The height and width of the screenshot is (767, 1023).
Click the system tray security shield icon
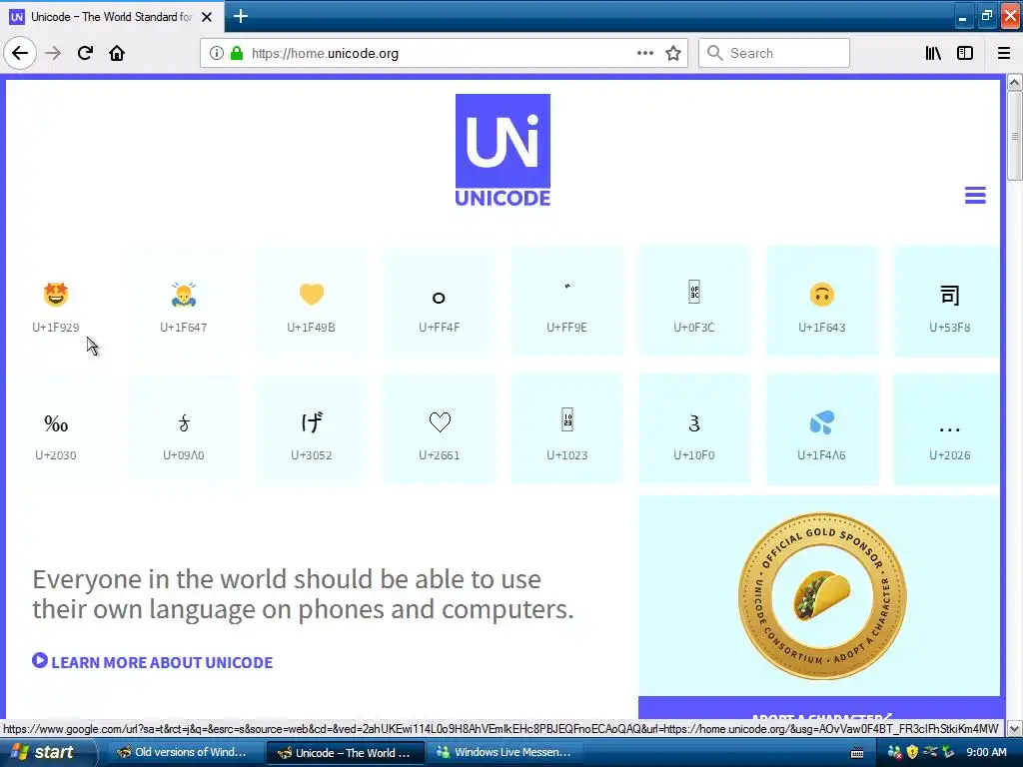pyautogui.click(x=912, y=752)
